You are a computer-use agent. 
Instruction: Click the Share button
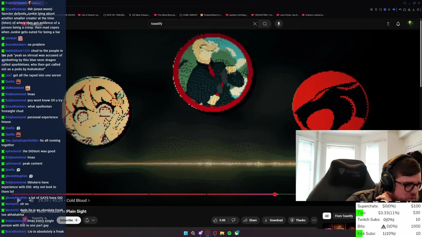tap(250, 220)
